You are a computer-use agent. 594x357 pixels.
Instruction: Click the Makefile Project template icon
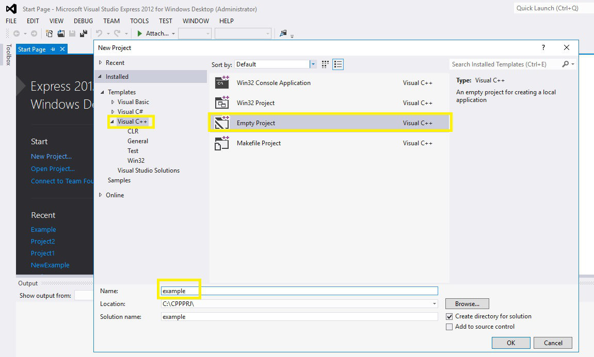pos(222,143)
